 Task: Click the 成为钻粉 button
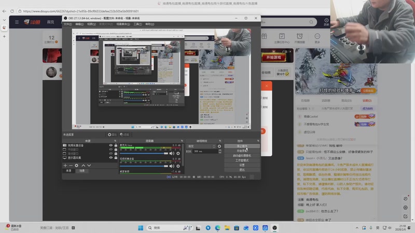[367, 109]
